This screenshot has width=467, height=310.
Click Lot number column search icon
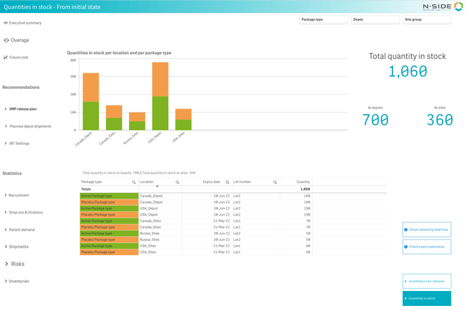tap(275, 182)
